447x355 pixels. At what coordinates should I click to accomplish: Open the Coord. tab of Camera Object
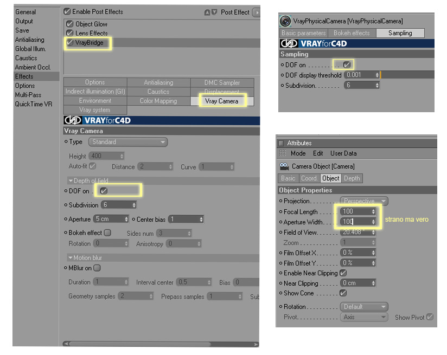[309, 178]
